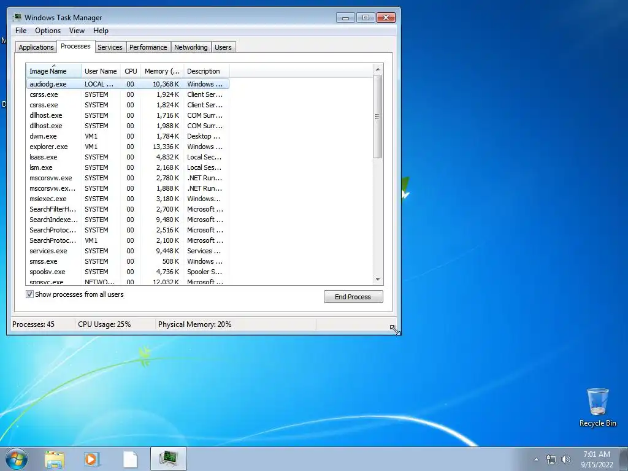Click the Spooler S... description cell
628x471 pixels.
pos(204,272)
